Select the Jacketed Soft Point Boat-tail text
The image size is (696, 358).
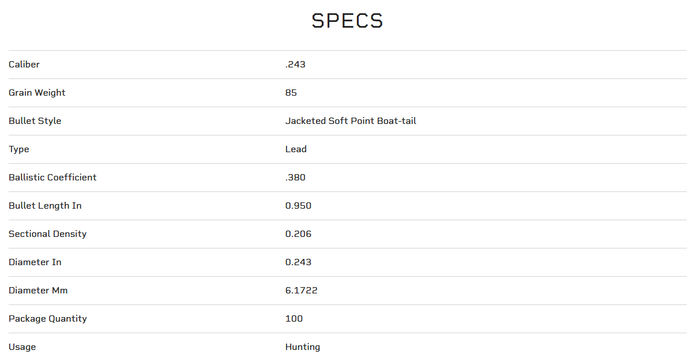click(351, 121)
